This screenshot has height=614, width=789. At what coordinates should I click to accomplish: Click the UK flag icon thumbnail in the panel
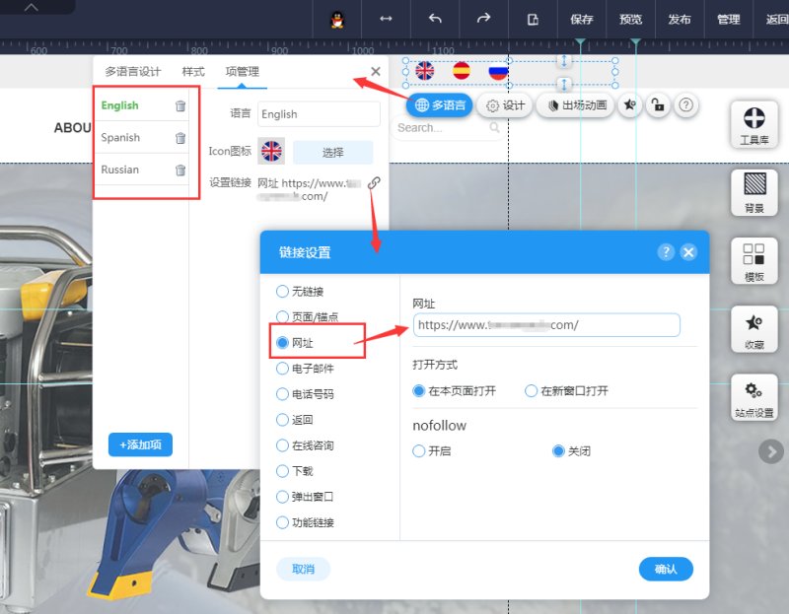(x=271, y=151)
